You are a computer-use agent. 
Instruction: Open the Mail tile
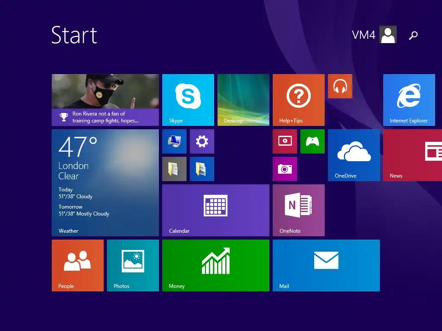coord(326,265)
